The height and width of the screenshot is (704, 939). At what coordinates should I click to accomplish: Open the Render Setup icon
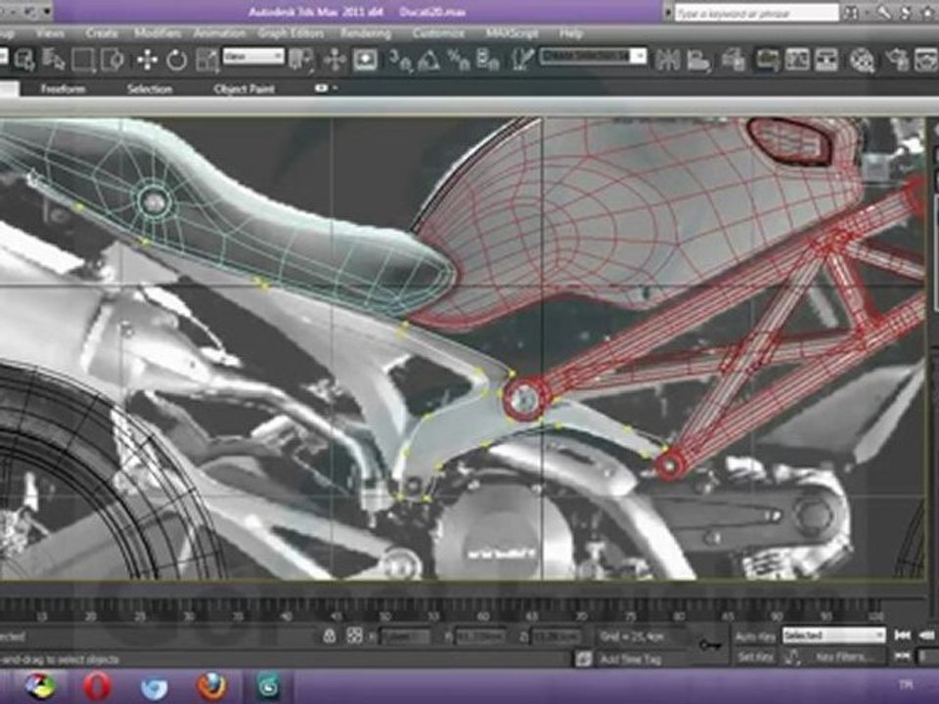click(897, 60)
